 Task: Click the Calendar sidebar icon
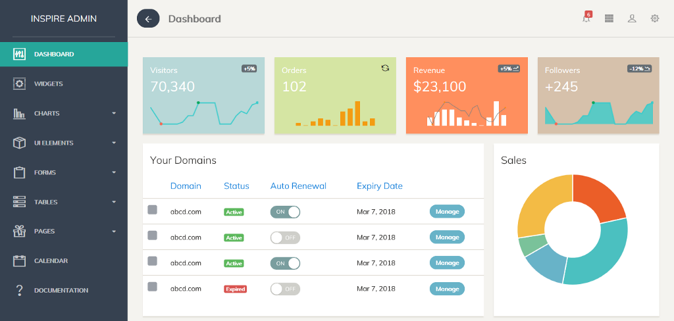[x=20, y=260]
